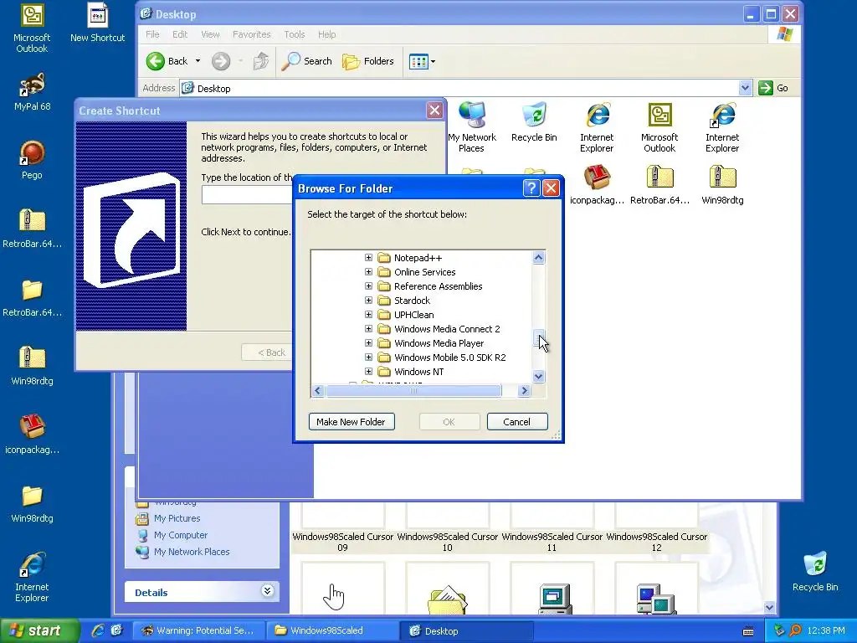Launch MyPal 68 from the desktop
Viewport: 857px width, 643px height.
[32, 92]
